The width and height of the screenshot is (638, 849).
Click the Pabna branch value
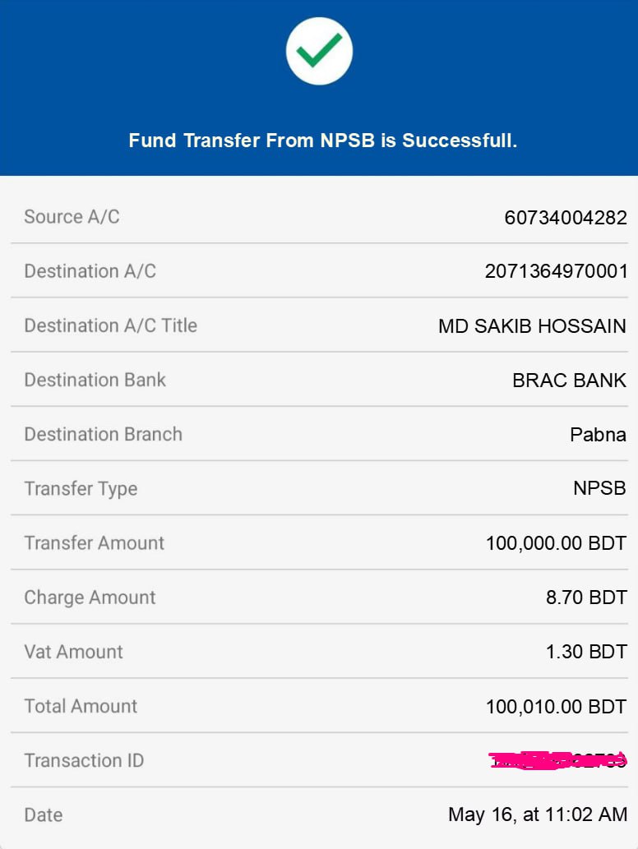pos(598,434)
